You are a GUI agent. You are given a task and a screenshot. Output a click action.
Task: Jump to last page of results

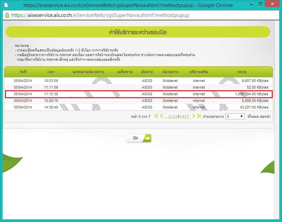tap(199, 116)
